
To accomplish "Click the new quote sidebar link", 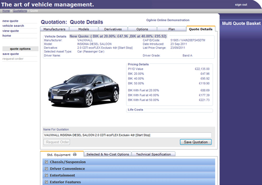I will pos(10,21).
